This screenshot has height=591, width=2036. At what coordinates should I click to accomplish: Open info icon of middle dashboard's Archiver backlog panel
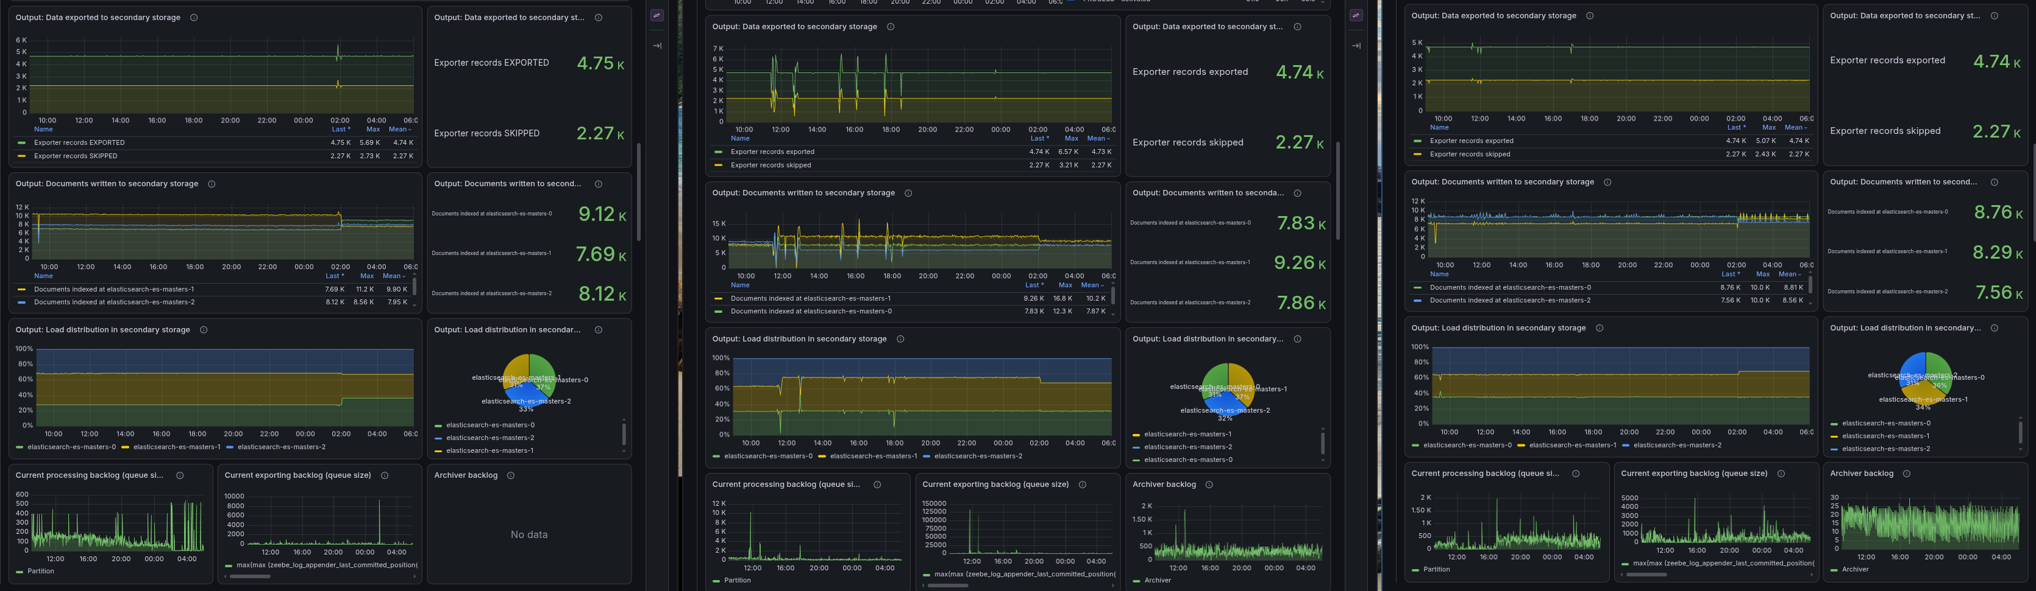click(1208, 484)
